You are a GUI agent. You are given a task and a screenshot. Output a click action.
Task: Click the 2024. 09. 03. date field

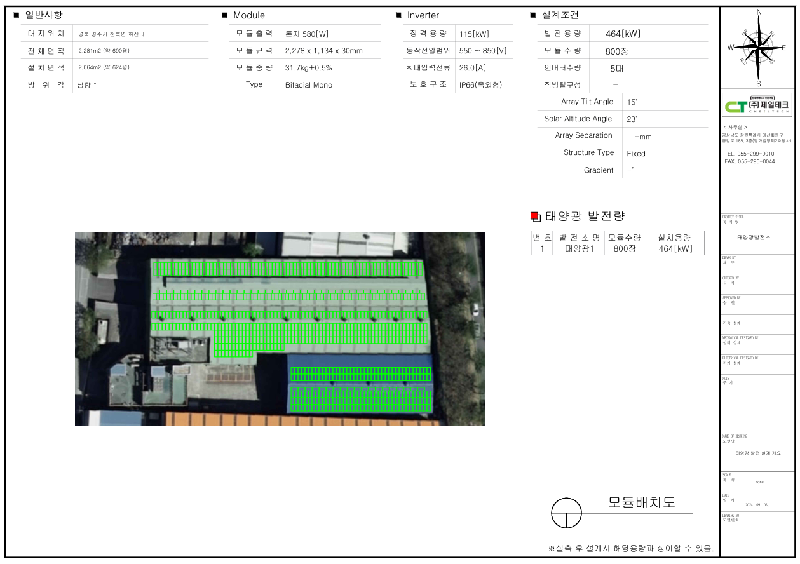click(757, 505)
